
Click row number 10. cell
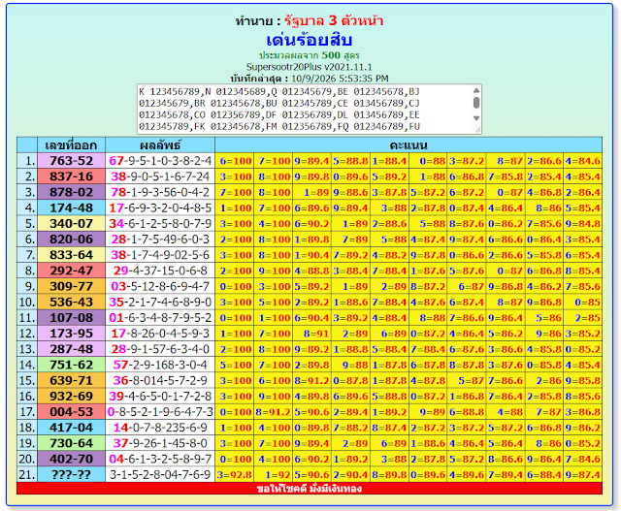click(27, 302)
